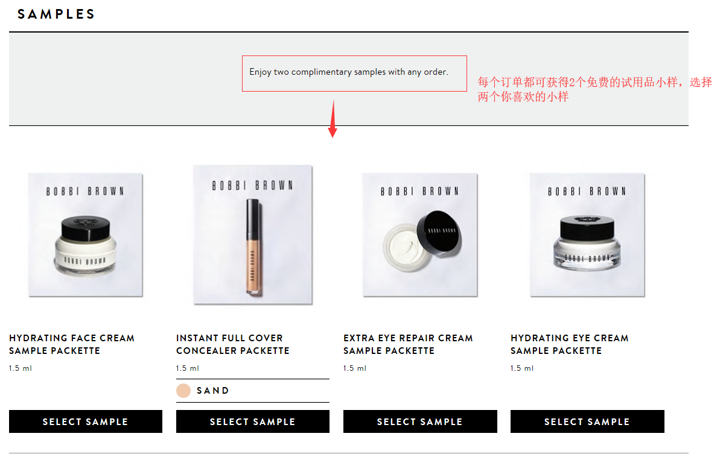723x454 pixels.
Task: Select the Hydrating Face Cream sample
Action: point(85,421)
